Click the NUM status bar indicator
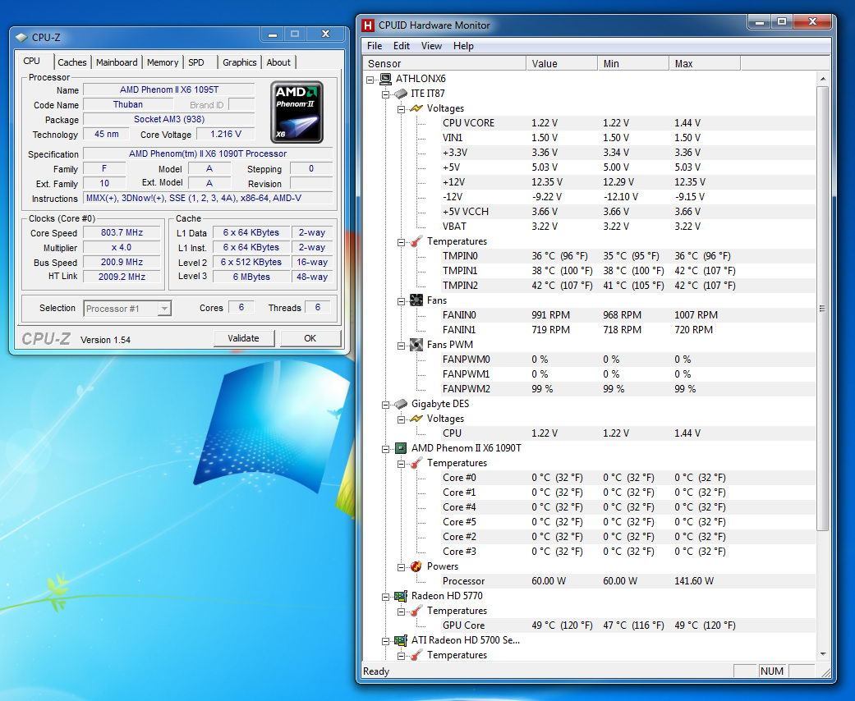The width and height of the screenshot is (855, 701). [x=771, y=671]
